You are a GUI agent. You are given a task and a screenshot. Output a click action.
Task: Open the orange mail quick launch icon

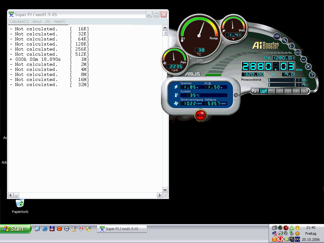[59, 229]
